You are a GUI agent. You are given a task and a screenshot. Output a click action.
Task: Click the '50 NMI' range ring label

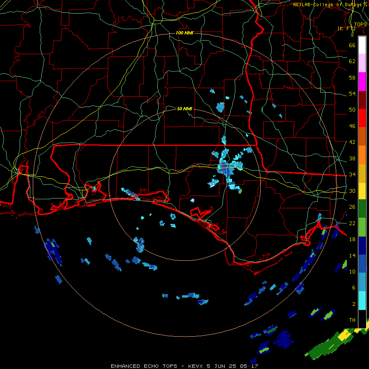click(x=184, y=109)
